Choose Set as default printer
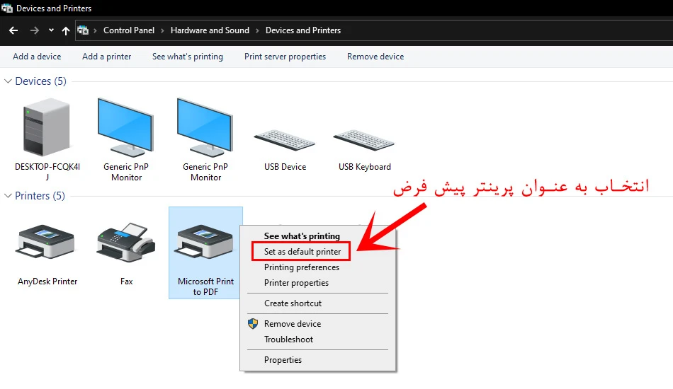 point(302,252)
